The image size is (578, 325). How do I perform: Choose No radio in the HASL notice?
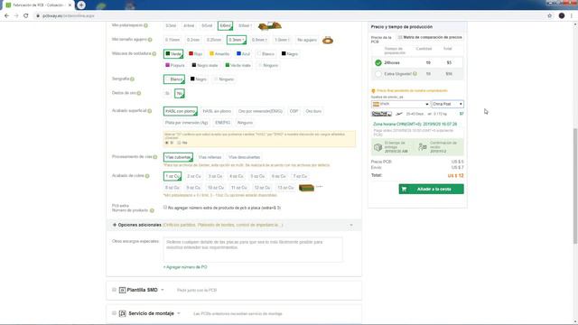179,143
